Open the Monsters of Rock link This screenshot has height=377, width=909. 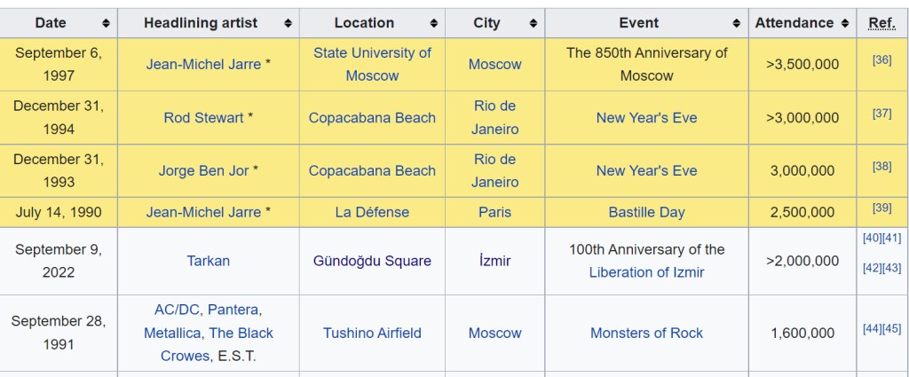pyautogui.click(x=646, y=333)
